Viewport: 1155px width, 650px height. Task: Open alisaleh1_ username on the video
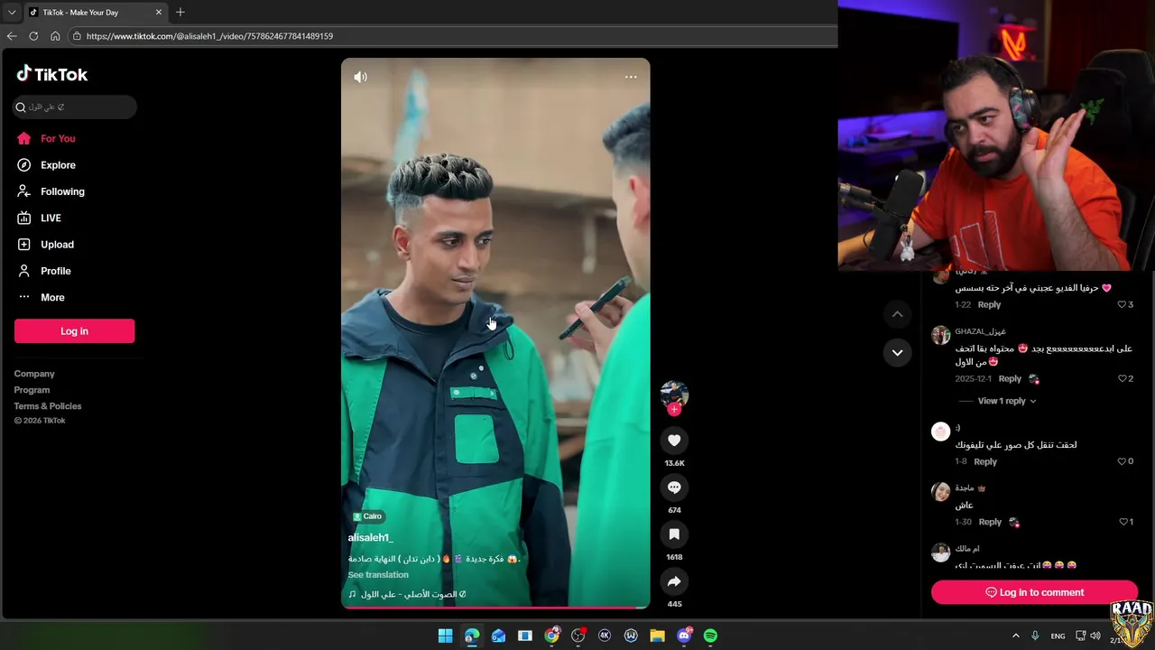(x=370, y=538)
